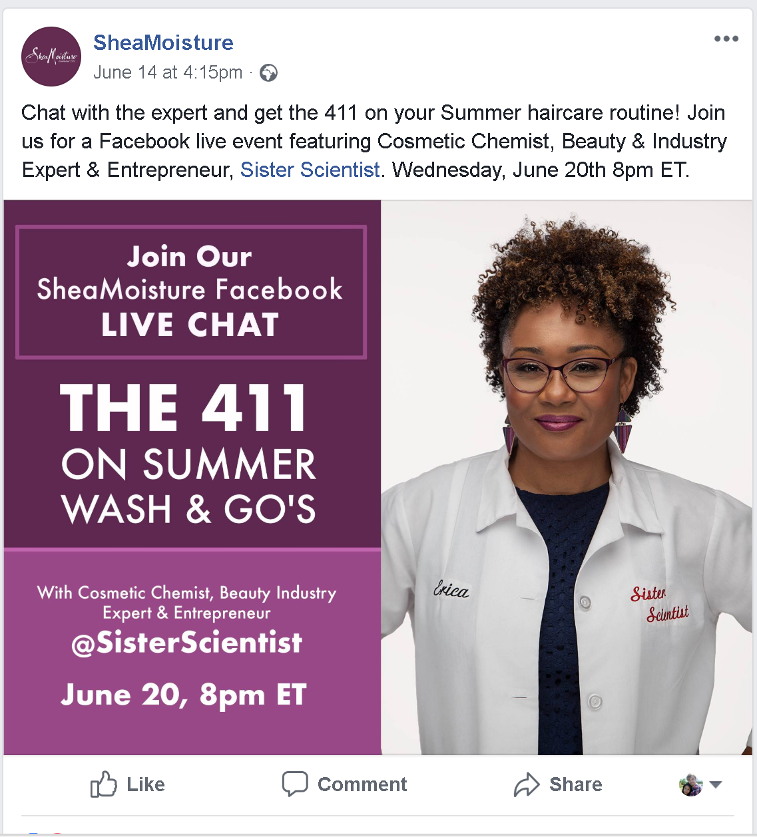Screen dimensions: 757x837
Task: Click the June 20, 8pm ET text in graphic
Action: click(x=184, y=695)
